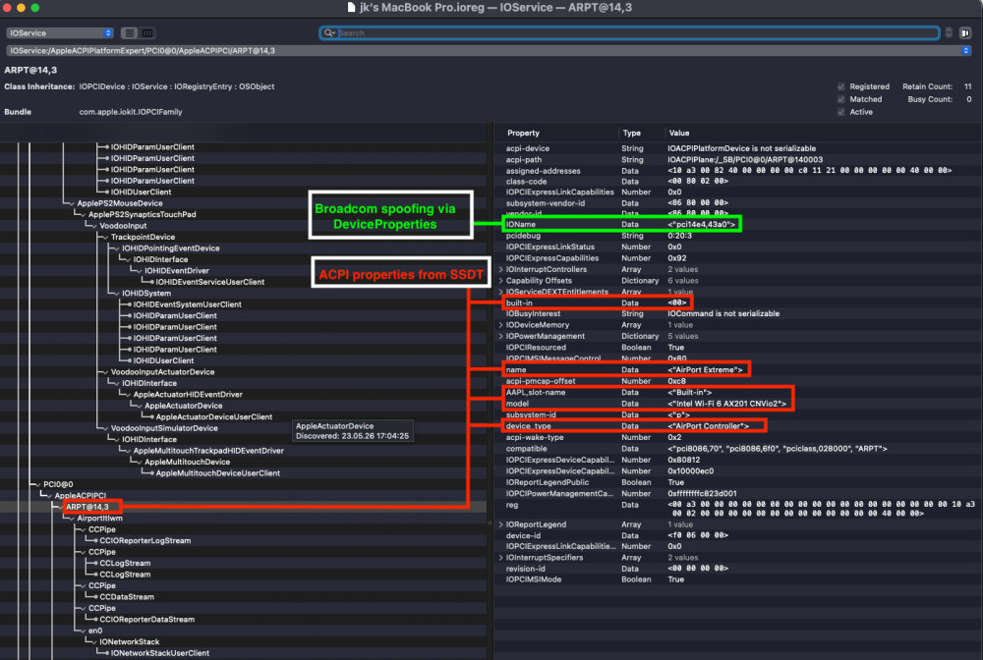Switch to column view layout icon
Screen dimensions: 983x660
(147, 33)
